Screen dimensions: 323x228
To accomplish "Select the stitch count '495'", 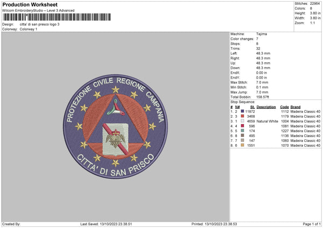I will click(252, 136).
